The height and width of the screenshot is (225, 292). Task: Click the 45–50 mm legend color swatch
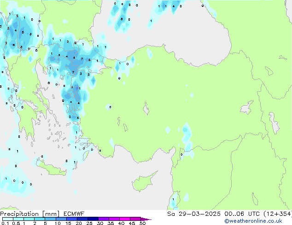[x=135, y=219]
